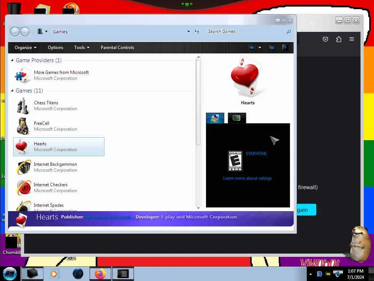The image size is (374, 281).
Task: Open the Firefox hamburger menu
Action: tap(352, 39)
